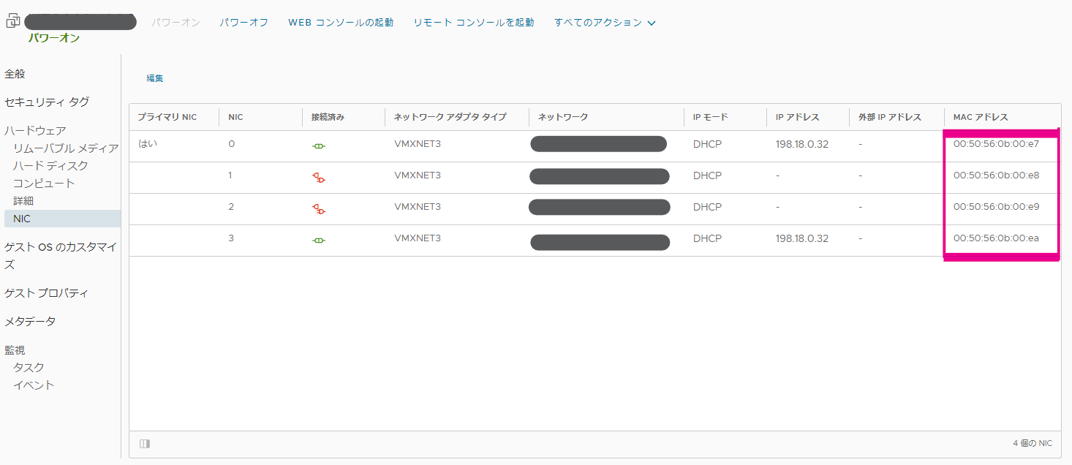Click the disabled パワーオン action
This screenshot has width=1072, height=465.
(176, 23)
